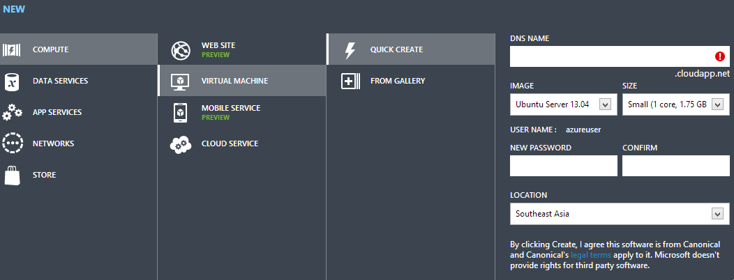Focus the CONFIRM password field
Screen dimensions: 734x280
676,166
